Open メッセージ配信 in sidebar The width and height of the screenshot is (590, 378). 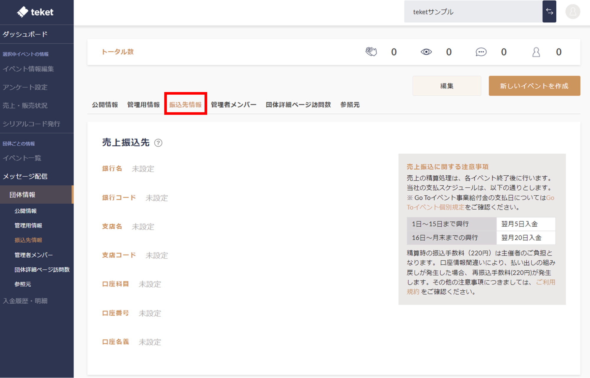click(25, 176)
